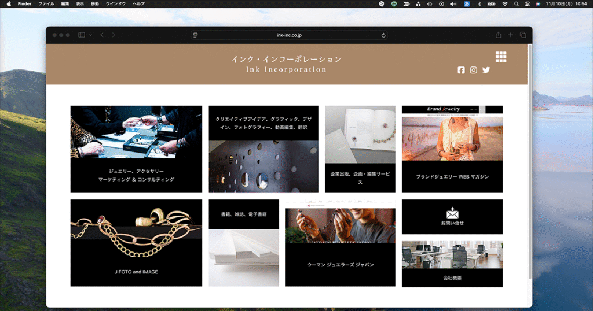The width and height of the screenshot is (593, 311).
Task: Go back with the Safari back arrow
Action: coord(102,35)
